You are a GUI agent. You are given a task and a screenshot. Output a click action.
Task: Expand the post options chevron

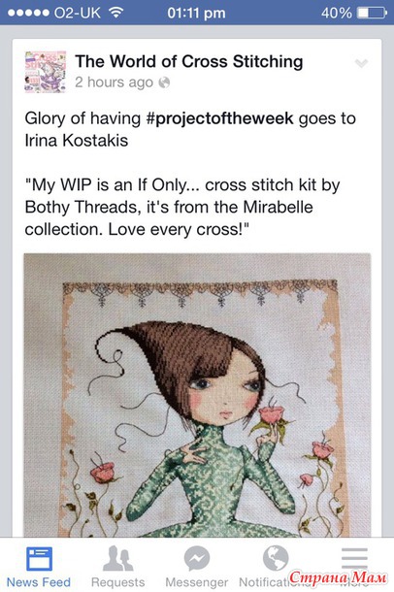(x=361, y=63)
